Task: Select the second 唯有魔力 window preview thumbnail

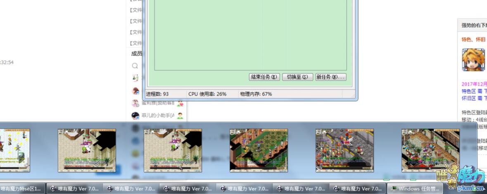Action: click(87, 150)
